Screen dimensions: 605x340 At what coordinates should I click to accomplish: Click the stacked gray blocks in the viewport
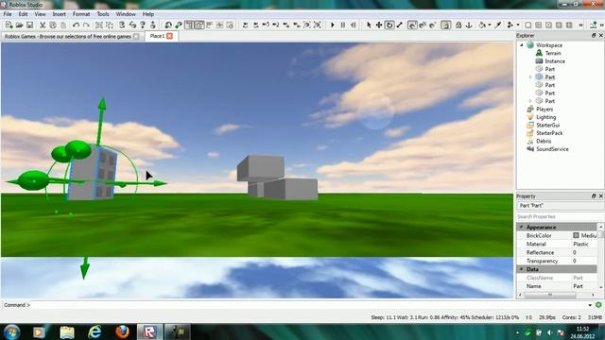(277, 178)
